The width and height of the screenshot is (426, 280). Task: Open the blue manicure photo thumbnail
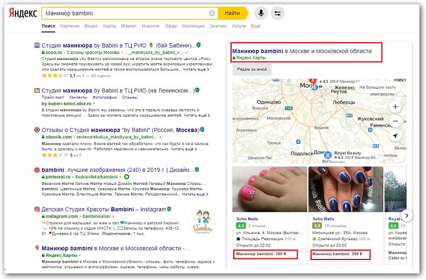click(x=346, y=189)
